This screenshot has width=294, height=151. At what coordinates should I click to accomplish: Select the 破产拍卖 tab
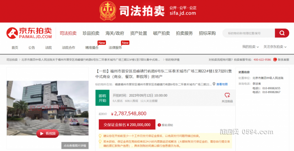click(x=161, y=33)
